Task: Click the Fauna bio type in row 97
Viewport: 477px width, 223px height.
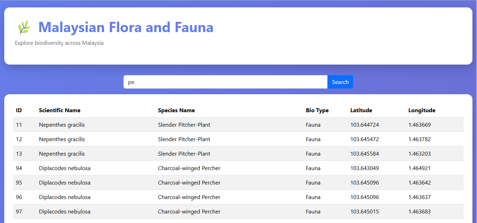Action: pyautogui.click(x=313, y=211)
